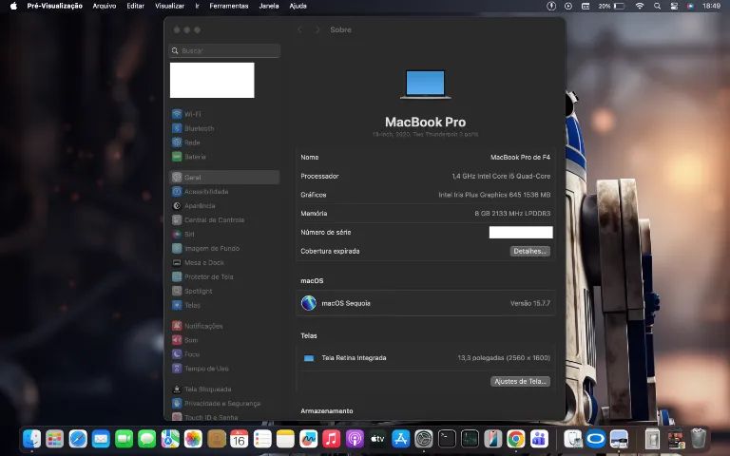Screen dimensions: 730x456
Task: Click the Detalhes... coverage button
Action: (x=529, y=251)
